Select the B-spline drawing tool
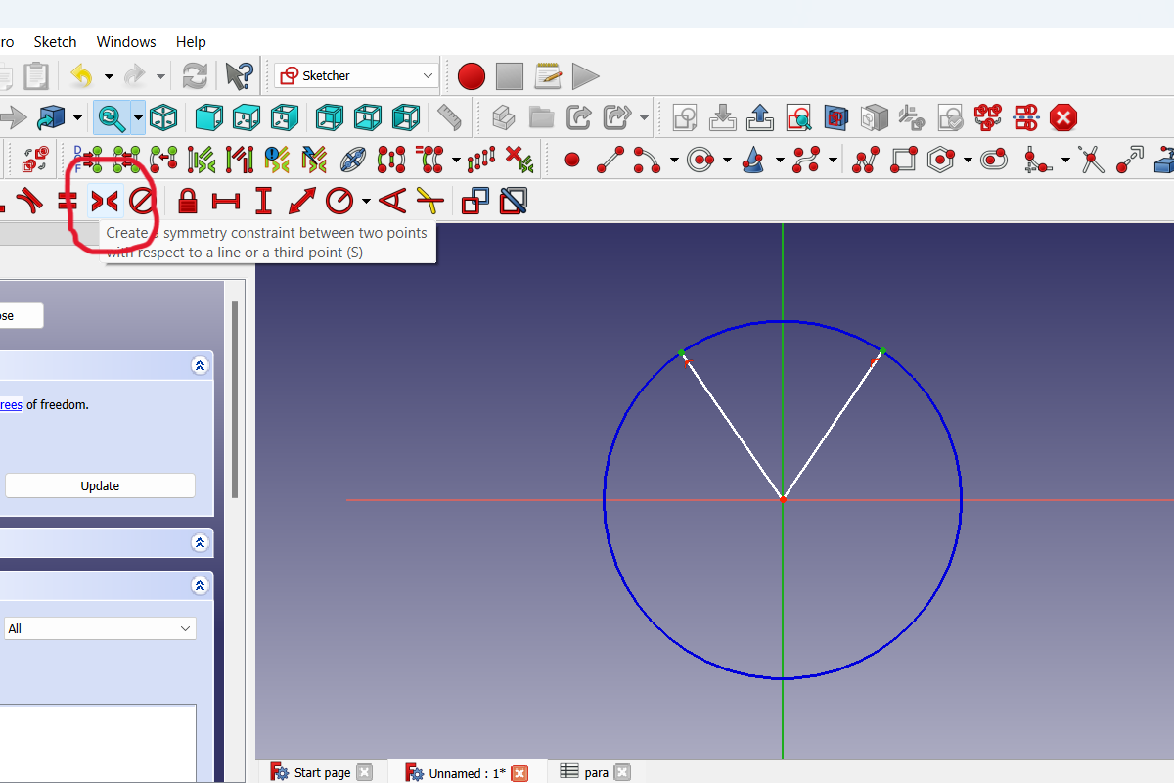1174x783 pixels. tap(806, 159)
